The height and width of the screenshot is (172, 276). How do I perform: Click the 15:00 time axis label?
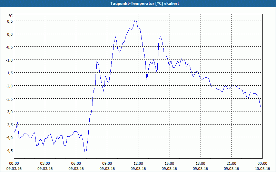[x=169, y=164]
